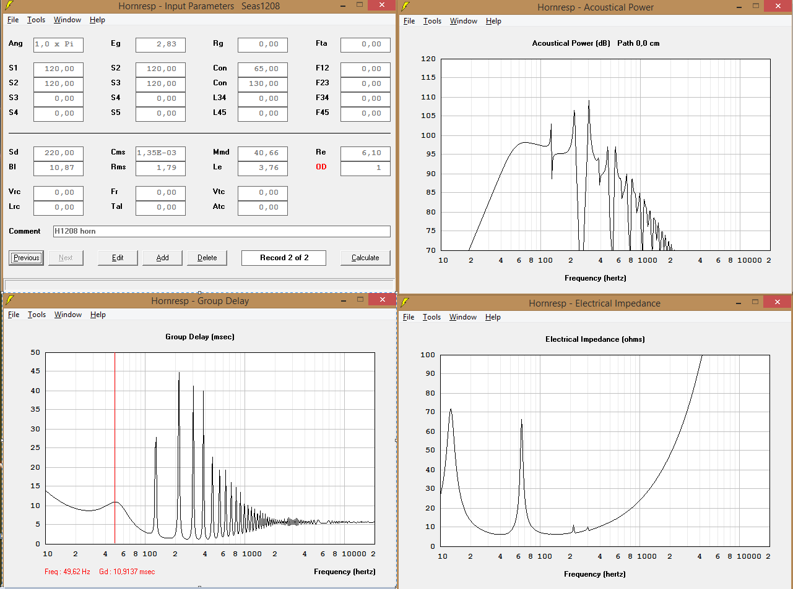The width and height of the screenshot is (793, 589).
Task: Open Window menu in Input Parameters window
Action: point(67,20)
